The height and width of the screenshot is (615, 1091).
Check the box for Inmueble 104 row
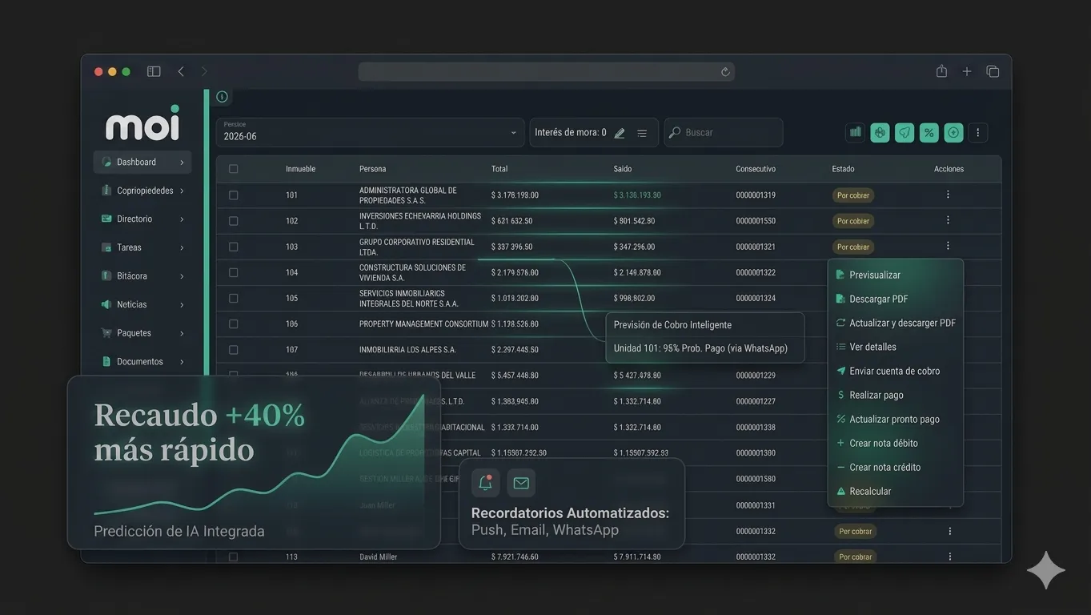(233, 272)
